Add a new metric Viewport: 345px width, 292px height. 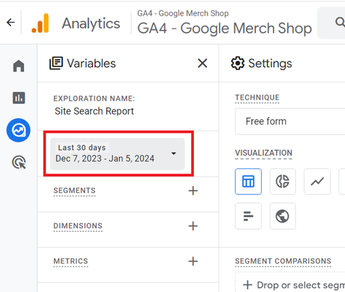[x=193, y=261]
